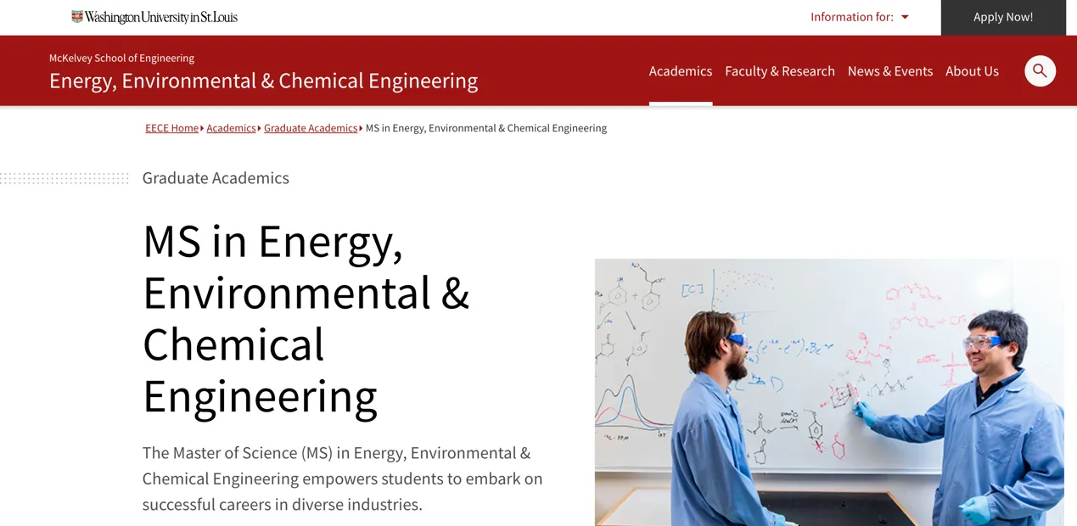Click the McKelvey School of Engineering link

[121, 58]
